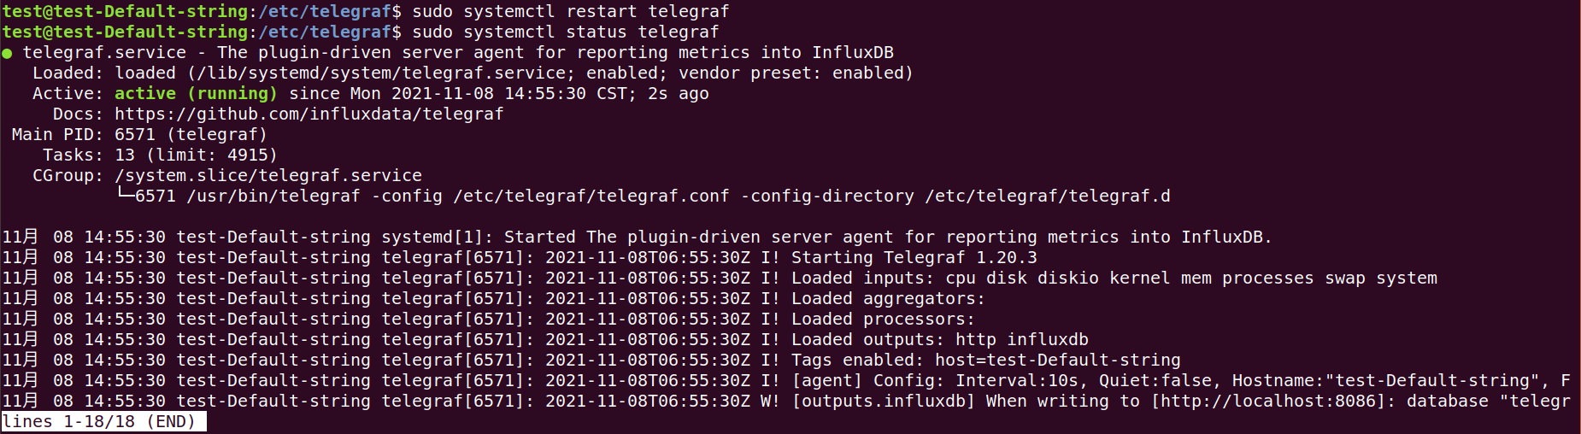The height and width of the screenshot is (434, 1581).
Task: Open the github.com/influxdata/telegraf docs link
Action: pos(309,114)
